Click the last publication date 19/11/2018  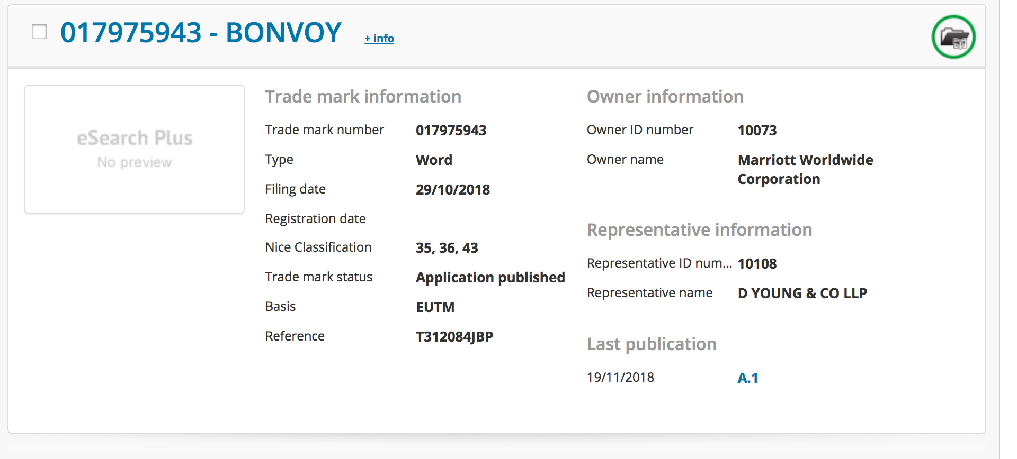pyautogui.click(x=620, y=377)
